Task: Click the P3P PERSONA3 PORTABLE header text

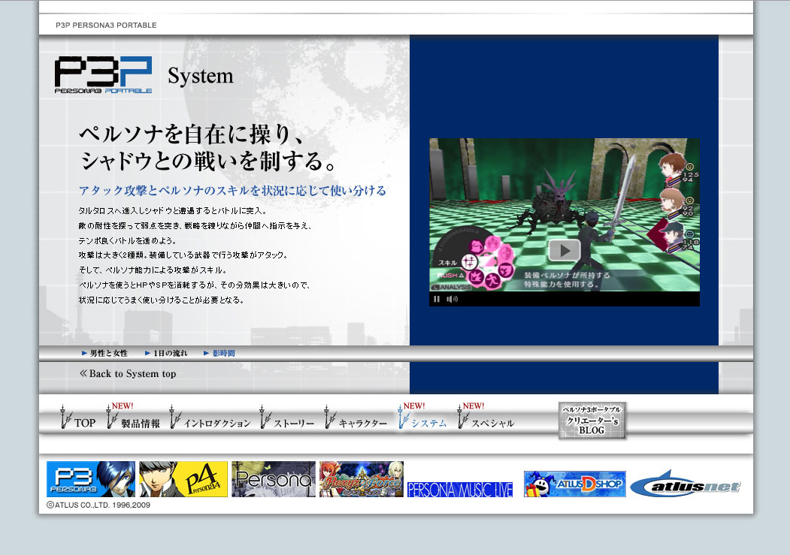Action: 106,25
